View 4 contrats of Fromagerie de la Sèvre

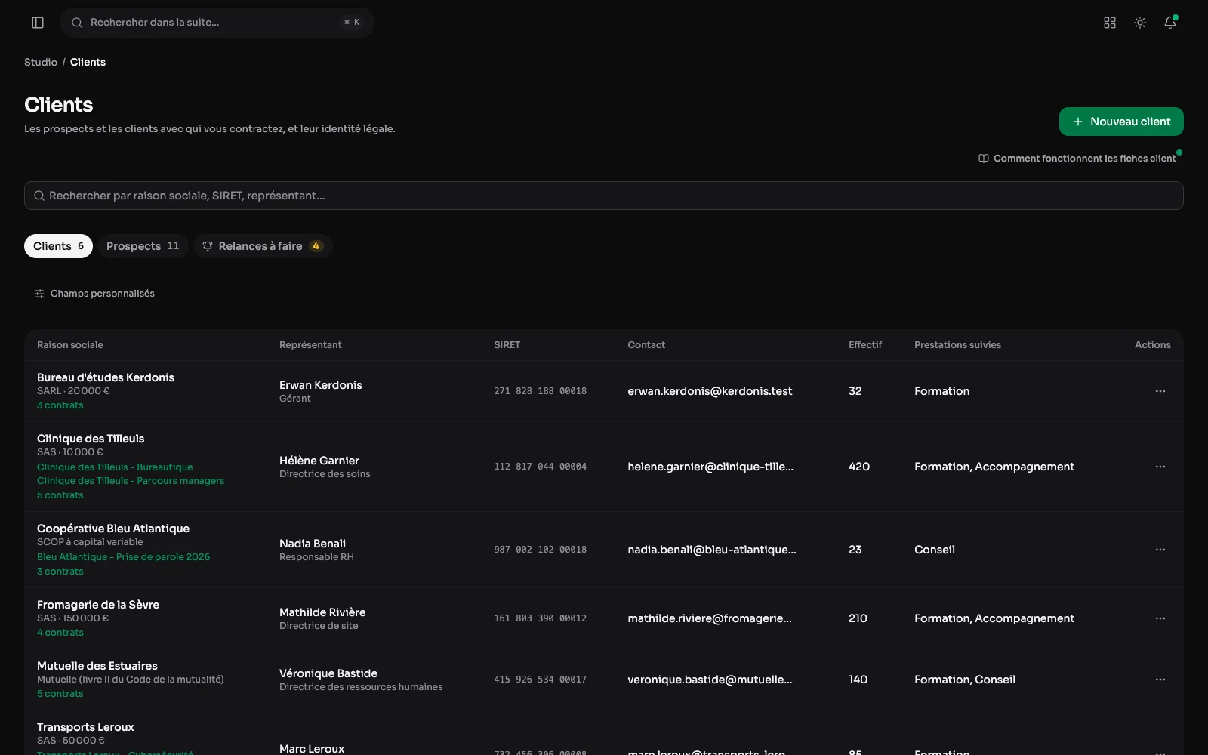[60, 633]
